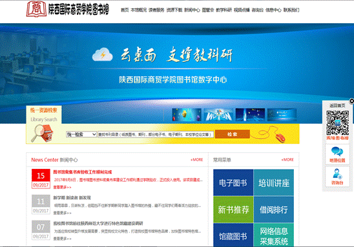Open the 借阅排行 tile
The image size is (354, 247).
coord(274,210)
